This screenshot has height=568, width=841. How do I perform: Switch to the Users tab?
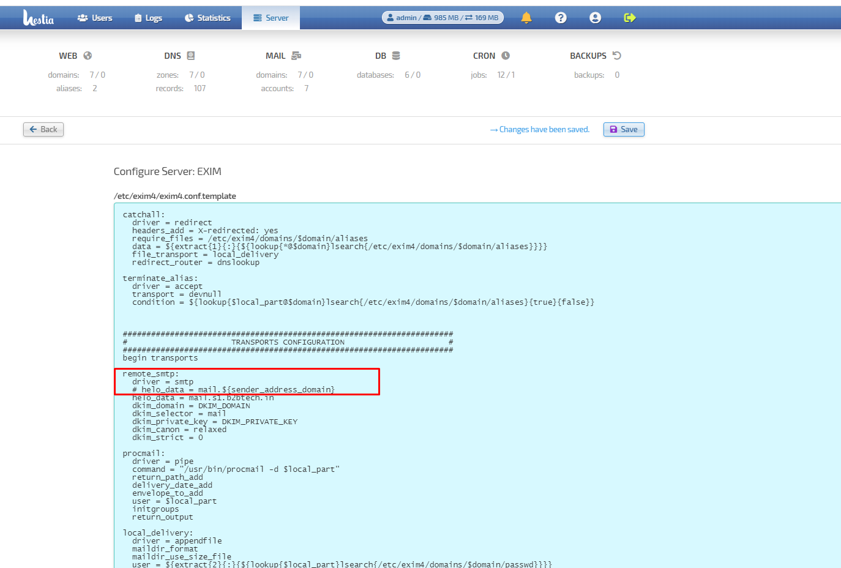pyautogui.click(x=94, y=17)
